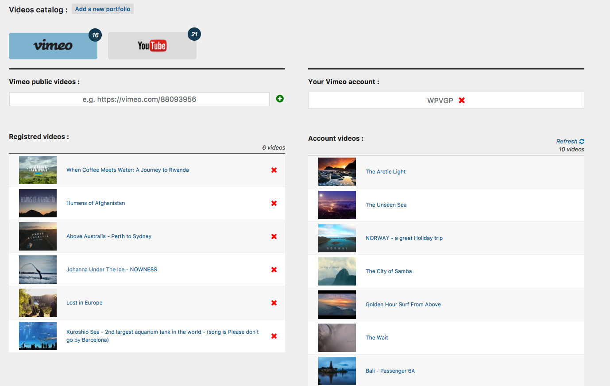Open "The City of Samba" video
610x386 pixels.
[x=388, y=271]
